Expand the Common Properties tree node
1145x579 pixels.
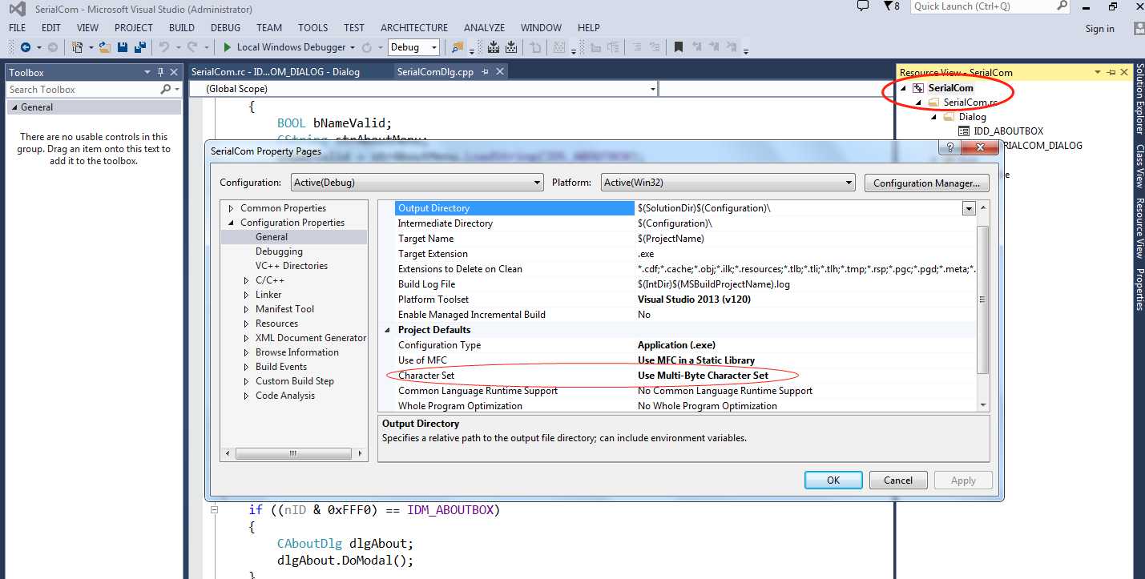coord(232,208)
